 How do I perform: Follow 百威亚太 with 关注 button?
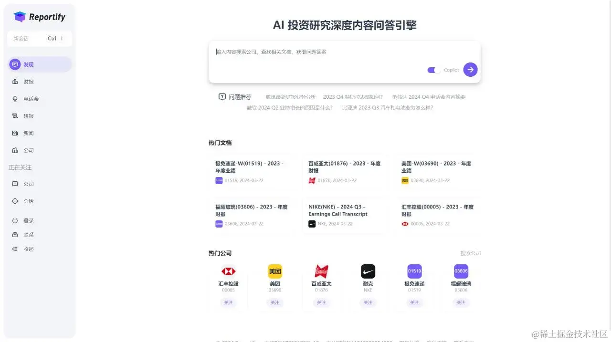[321, 302]
